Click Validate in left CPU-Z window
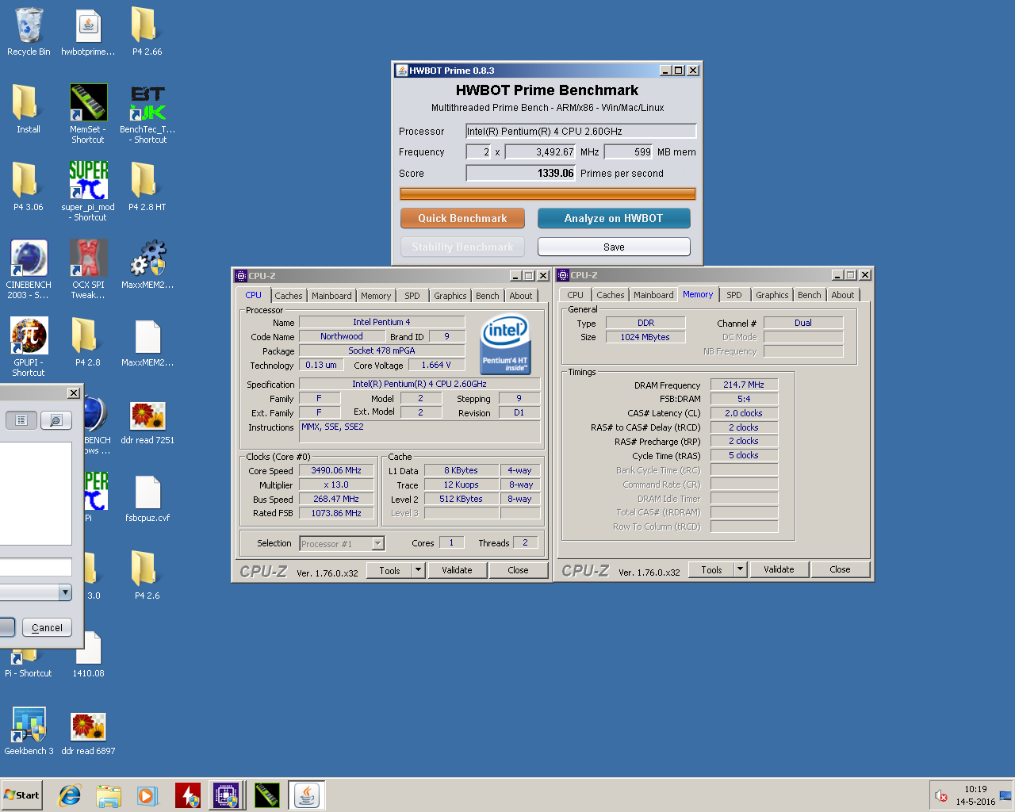The height and width of the screenshot is (812, 1015). pyautogui.click(x=457, y=570)
